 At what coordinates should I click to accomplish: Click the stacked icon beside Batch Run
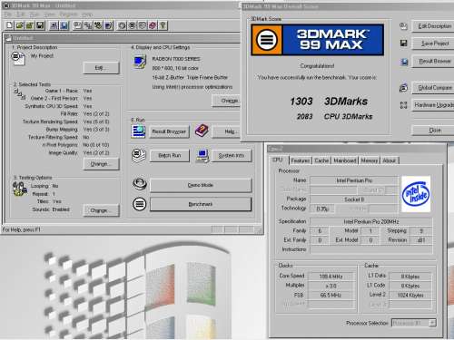coord(138,155)
